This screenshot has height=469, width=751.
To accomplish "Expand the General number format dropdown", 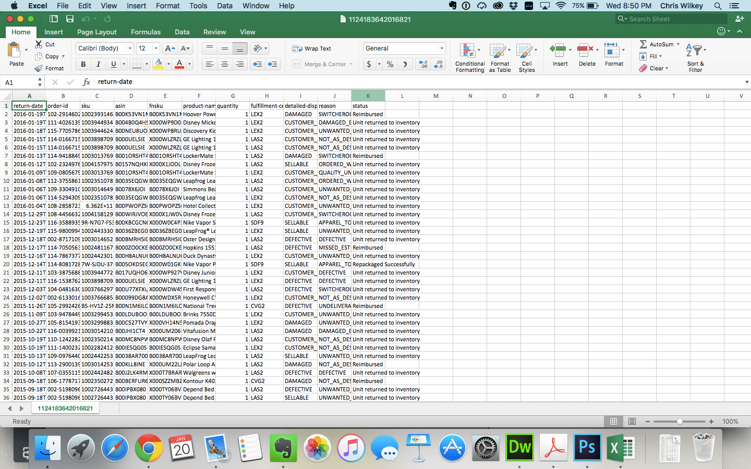I will [441, 48].
